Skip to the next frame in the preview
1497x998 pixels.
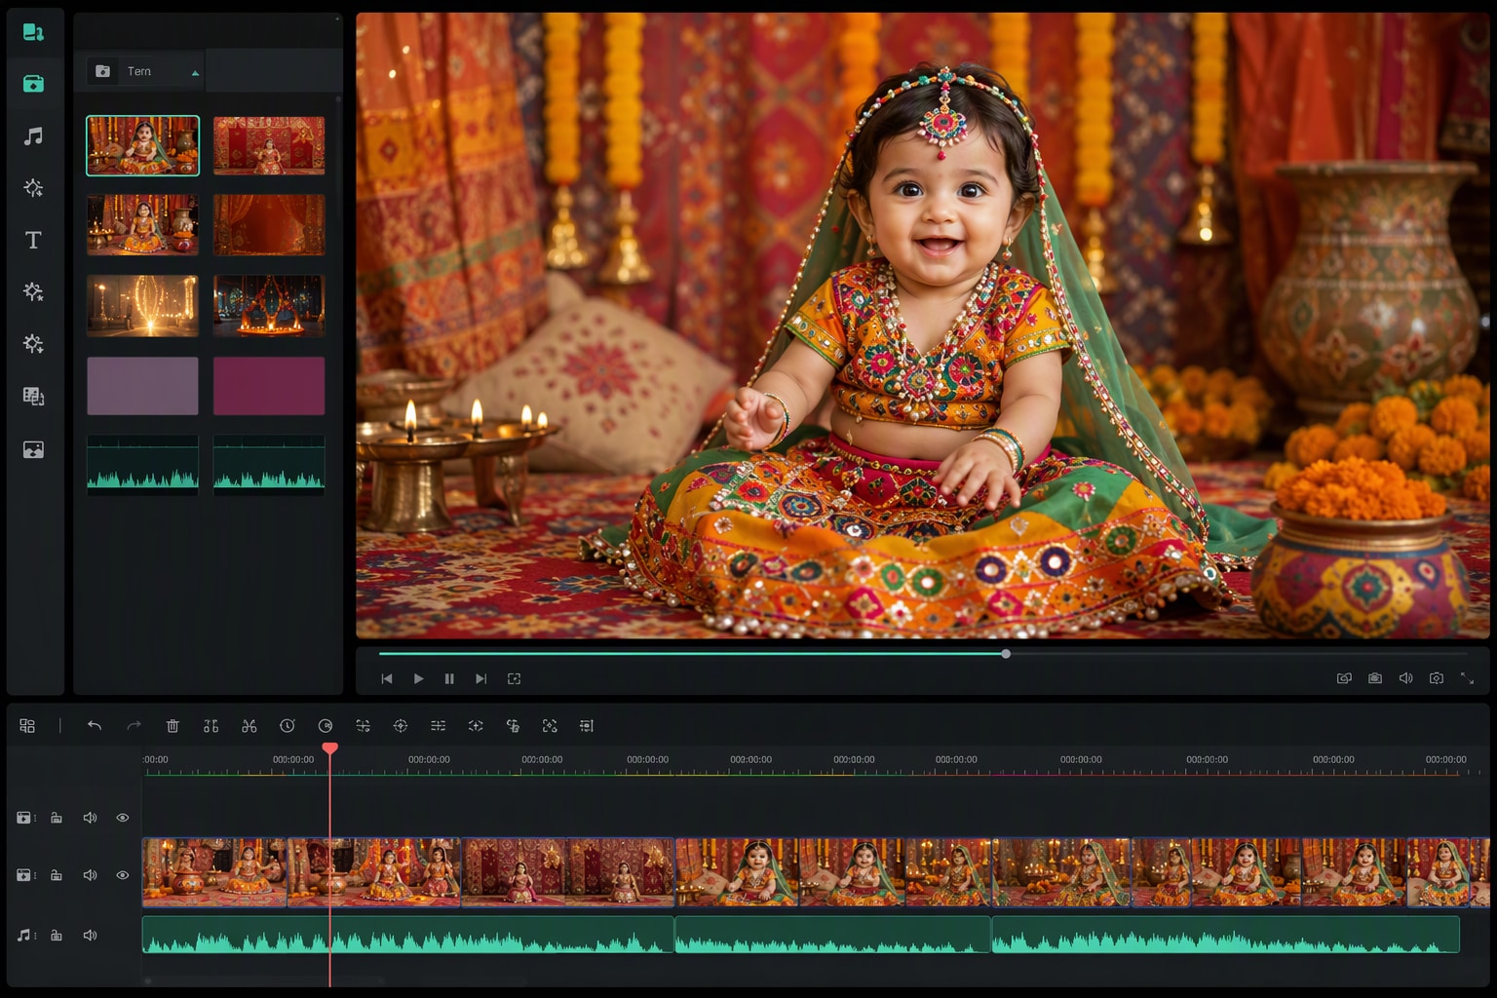480,678
